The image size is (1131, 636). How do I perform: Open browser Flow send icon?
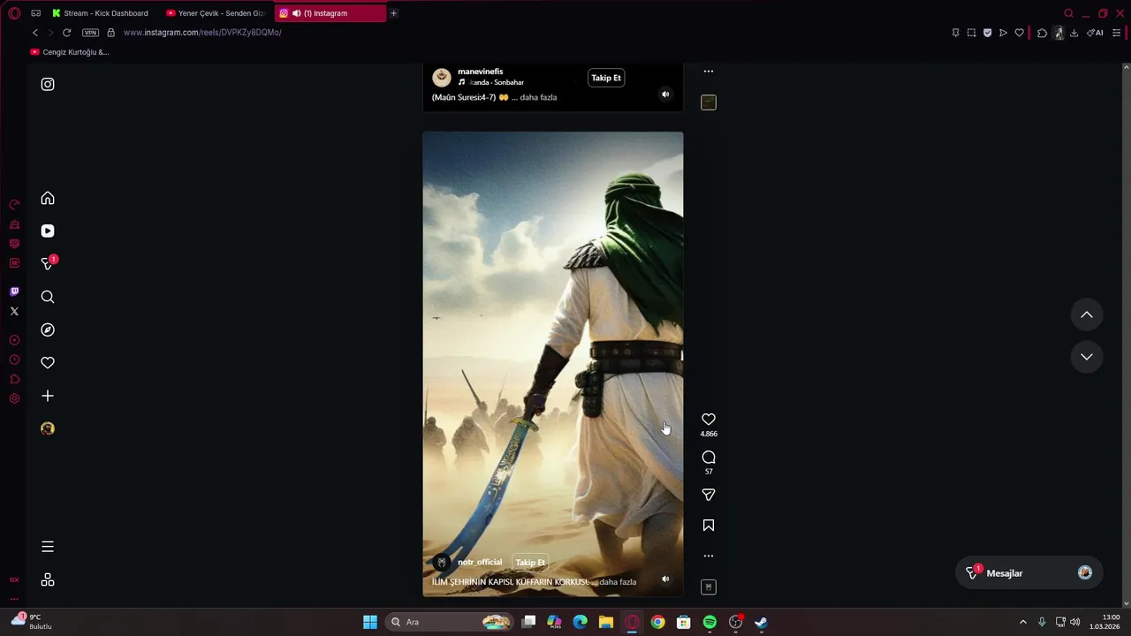[1003, 33]
